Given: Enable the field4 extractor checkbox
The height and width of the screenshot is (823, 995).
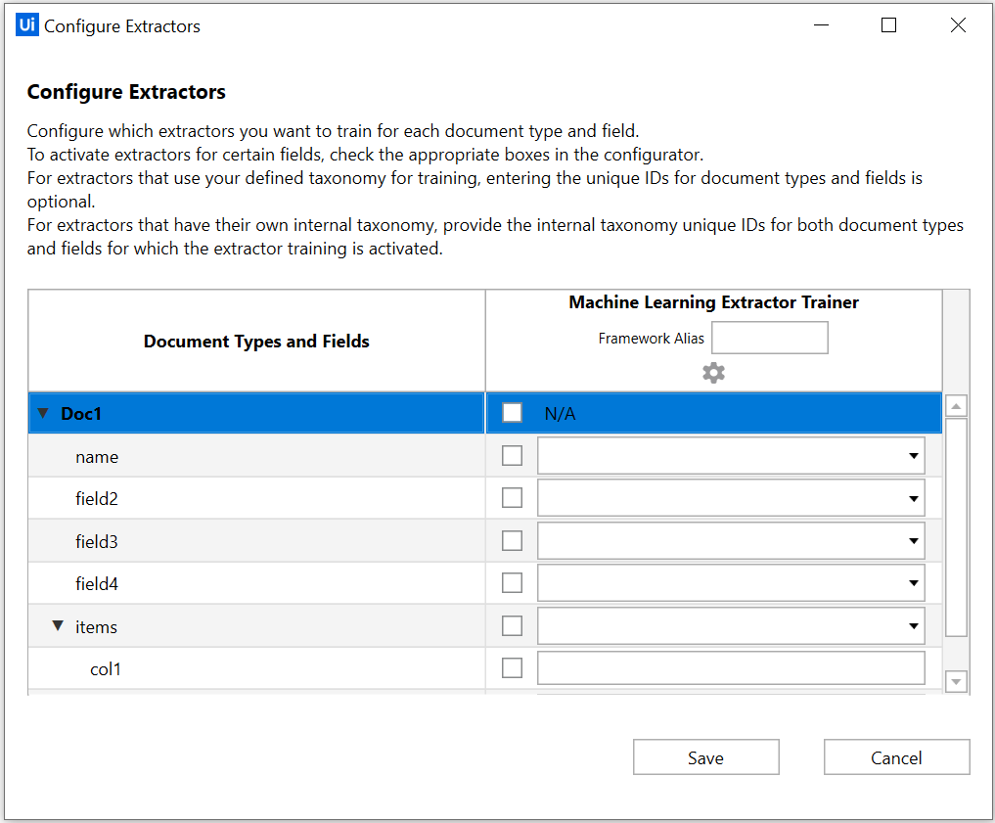Looking at the screenshot, I should tap(512, 582).
